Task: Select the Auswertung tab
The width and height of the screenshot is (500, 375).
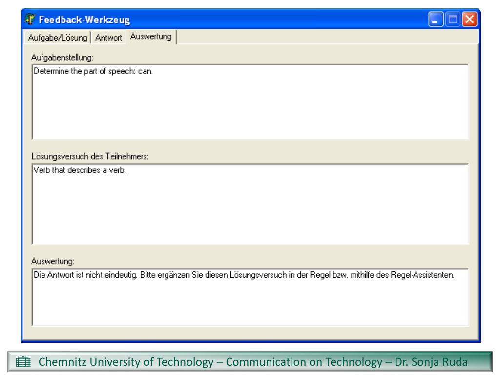Action: (x=151, y=37)
